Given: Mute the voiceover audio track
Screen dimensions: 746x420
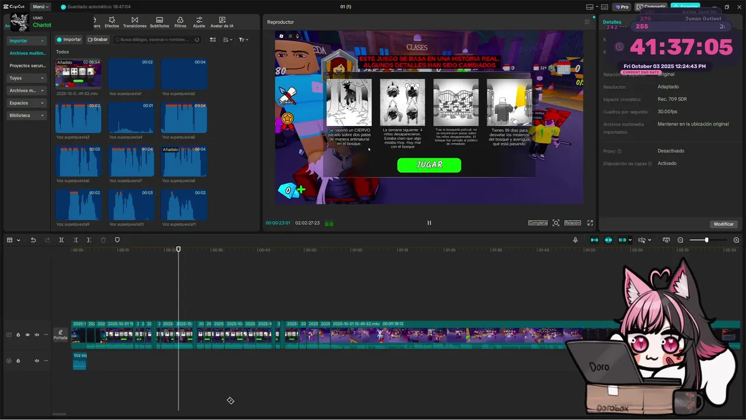Looking at the screenshot, I should coord(37,360).
